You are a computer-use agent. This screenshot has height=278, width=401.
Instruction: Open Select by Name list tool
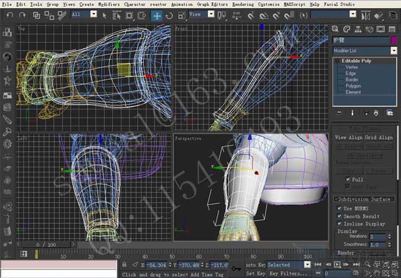(117, 15)
